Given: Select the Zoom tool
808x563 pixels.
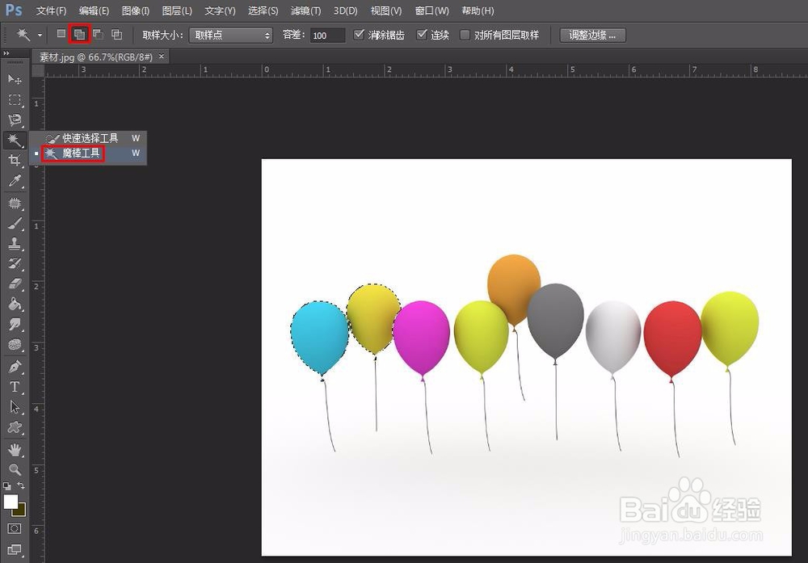Looking at the screenshot, I should pos(15,469).
